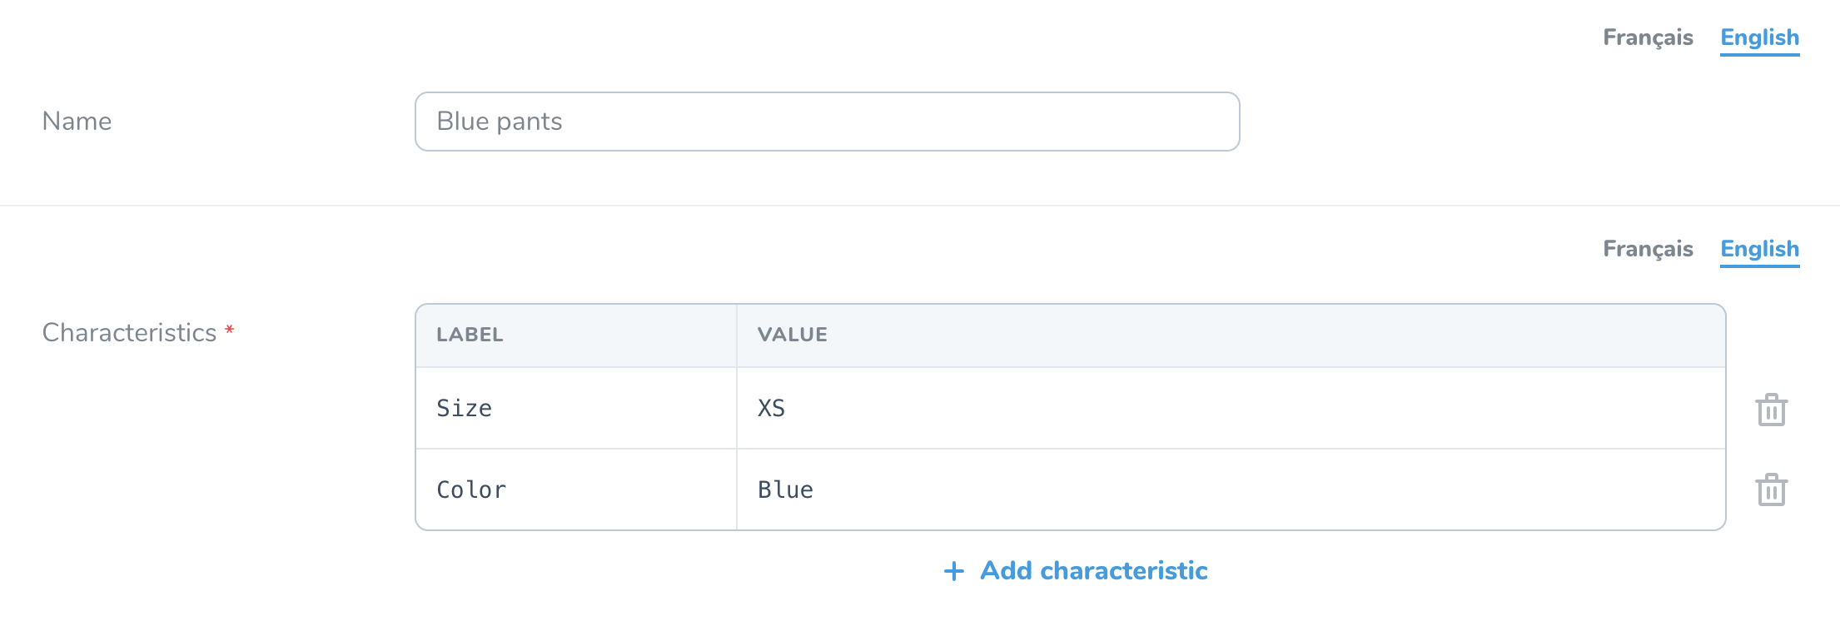Click the trash icon next to Blue value

pyautogui.click(x=1771, y=490)
